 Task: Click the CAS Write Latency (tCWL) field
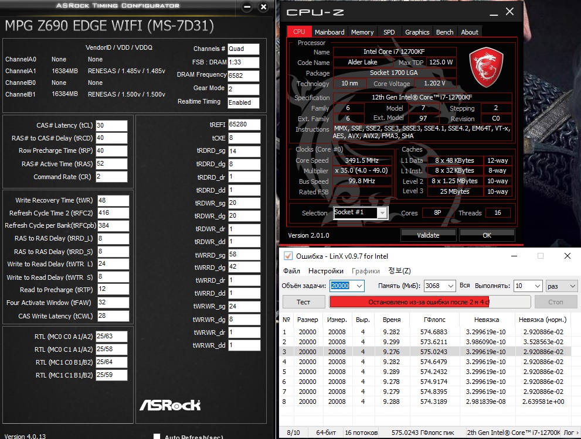coord(113,316)
